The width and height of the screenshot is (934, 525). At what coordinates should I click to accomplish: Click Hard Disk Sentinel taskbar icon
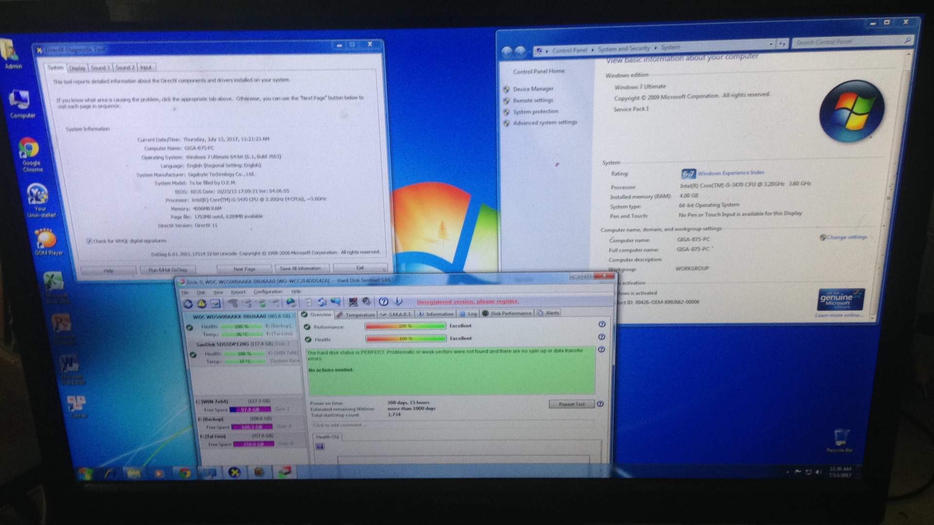(x=285, y=472)
